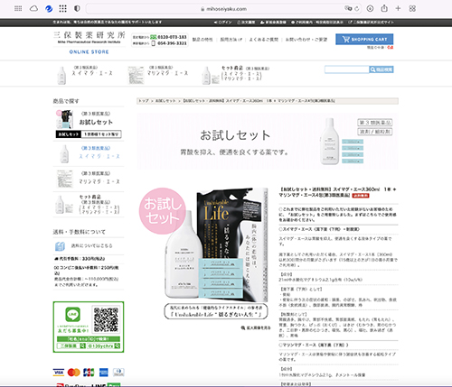The image size is (452, 387).
Task: Click the black お試しセット banner badge in sidebar
Action: [69, 134]
